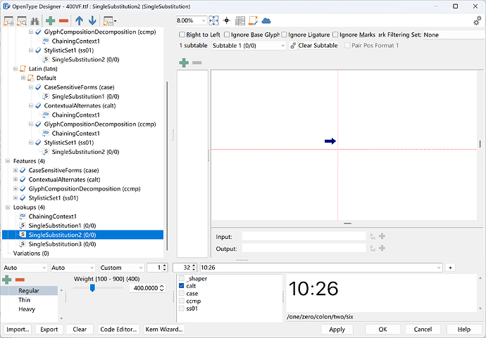This screenshot has width=486, height=338.
Task: Click plus button next to preview text field
Action: [450, 268]
